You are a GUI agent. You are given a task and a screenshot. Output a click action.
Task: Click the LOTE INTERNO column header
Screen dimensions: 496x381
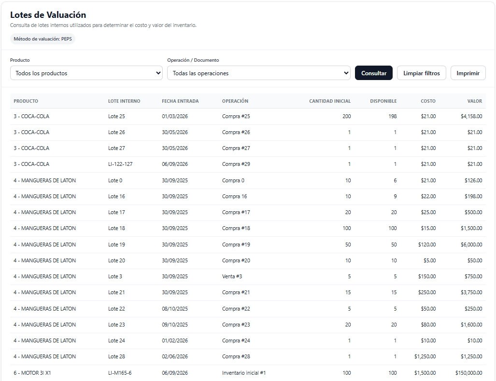click(124, 101)
